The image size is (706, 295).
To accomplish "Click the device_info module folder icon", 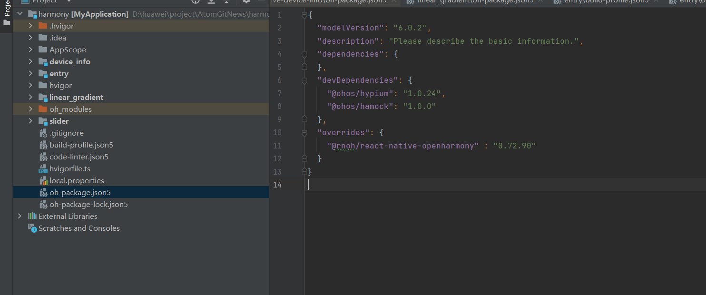I will 43,62.
